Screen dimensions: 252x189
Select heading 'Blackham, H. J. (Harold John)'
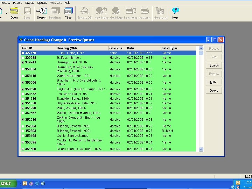(x=79, y=82)
